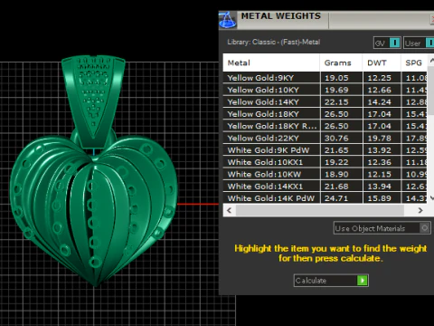Sort by the Grams column header
This screenshot has width=434, height=326.
point(342,62)
